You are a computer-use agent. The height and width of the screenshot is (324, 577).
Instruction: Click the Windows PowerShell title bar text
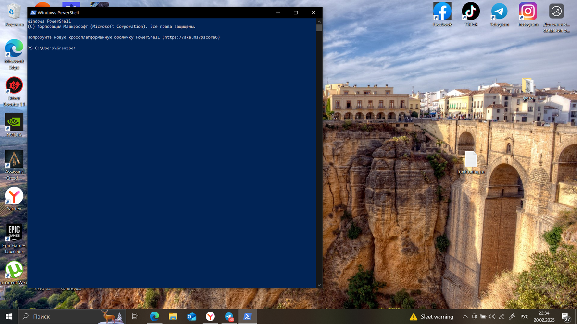pos(58,12)
